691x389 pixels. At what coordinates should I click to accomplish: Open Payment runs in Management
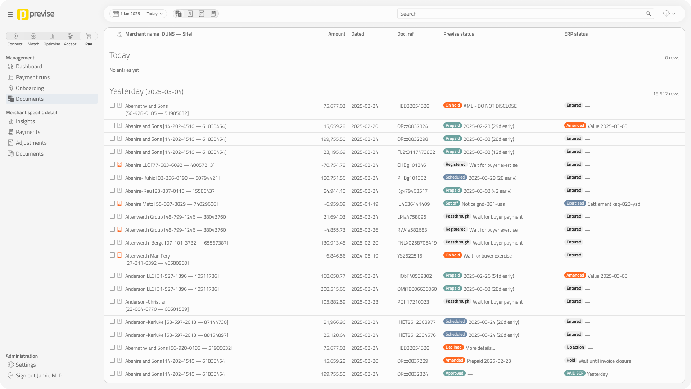pos(32,77)
